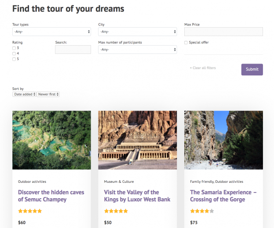The image size is (274, 228).
Task: Tick the rating 5 checkbox
Action: point(14,59)
